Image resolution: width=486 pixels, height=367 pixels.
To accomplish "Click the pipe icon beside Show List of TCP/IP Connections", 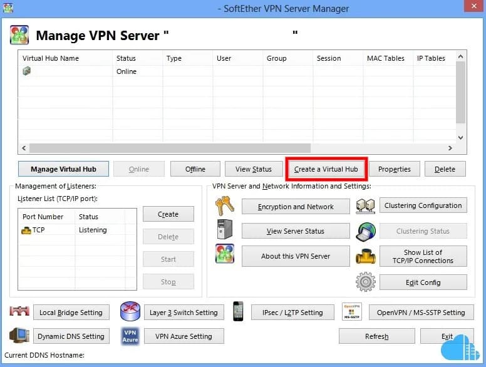I will click(365, 256).
